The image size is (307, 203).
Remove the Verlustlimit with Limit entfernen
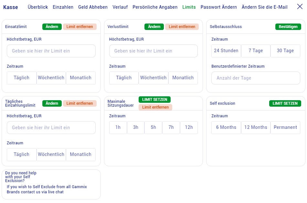click(x=182, y=27)
